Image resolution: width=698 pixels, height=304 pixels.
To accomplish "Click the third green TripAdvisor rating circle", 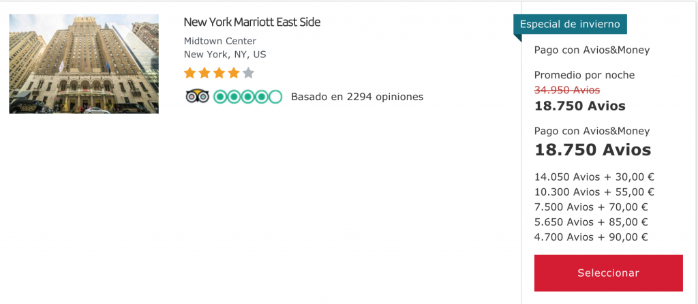I will point(247,97).
